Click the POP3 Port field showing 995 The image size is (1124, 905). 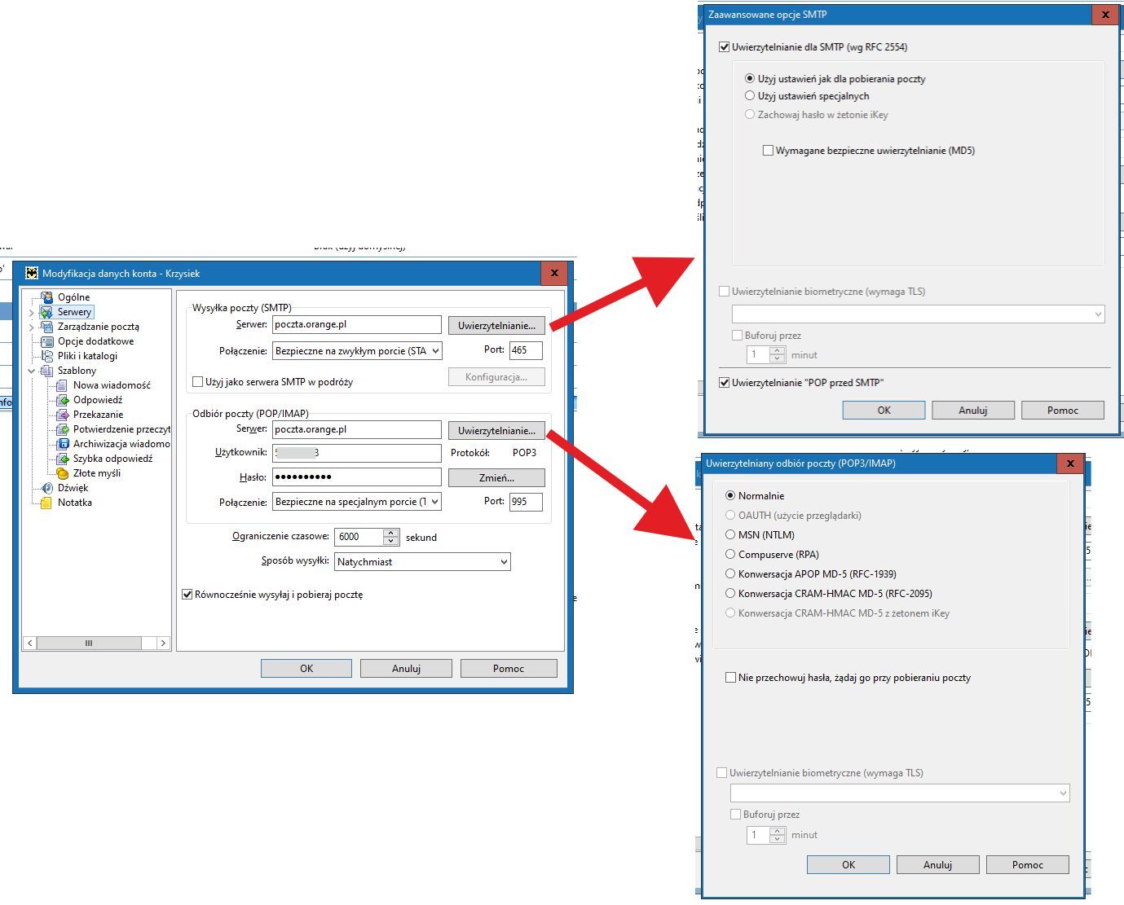[525, 502]
